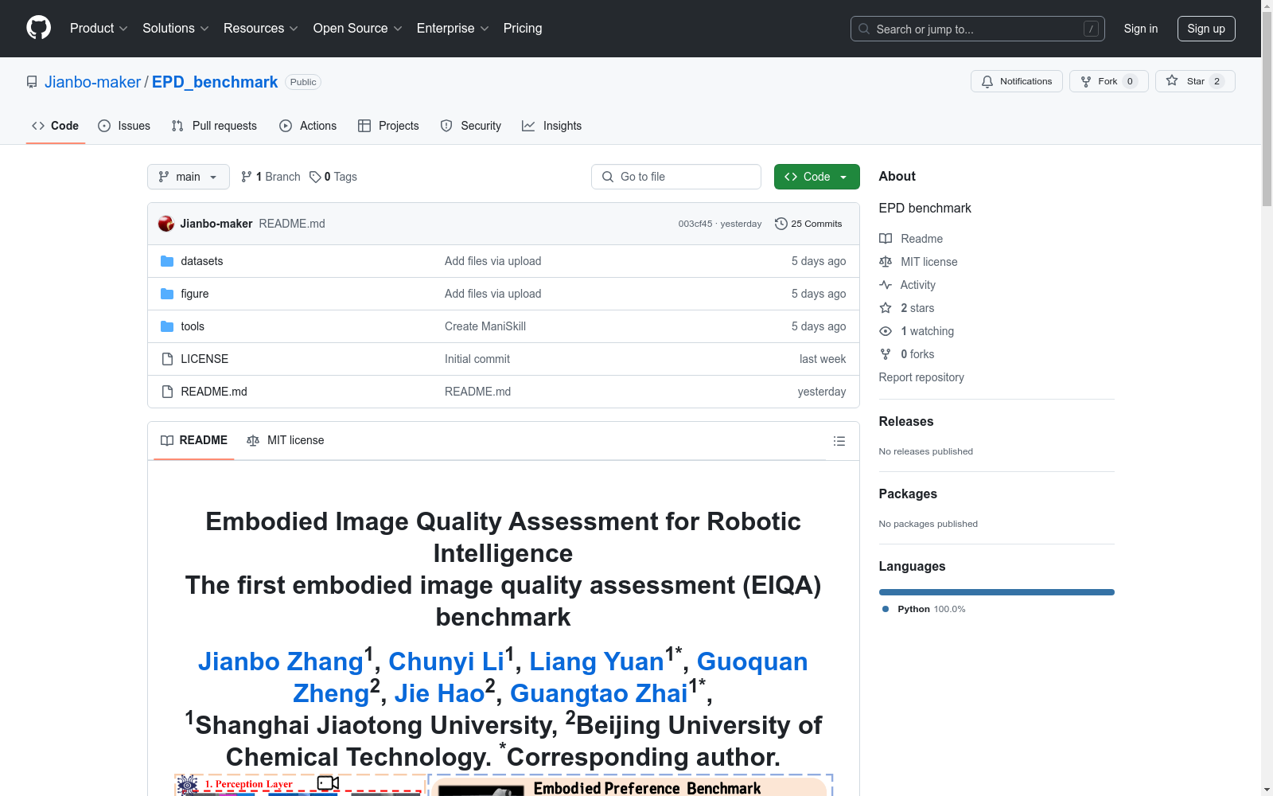
Task: Open the Pricing page
Action: click(523, 29)
